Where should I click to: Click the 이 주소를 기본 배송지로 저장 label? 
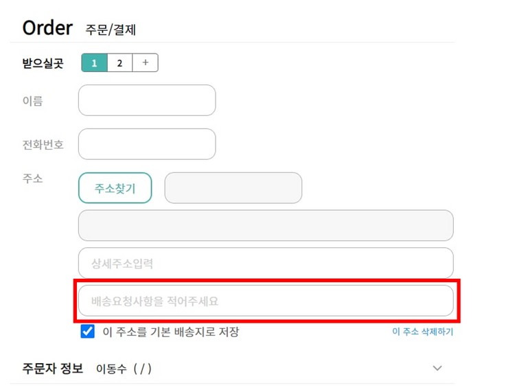(170, 332)
